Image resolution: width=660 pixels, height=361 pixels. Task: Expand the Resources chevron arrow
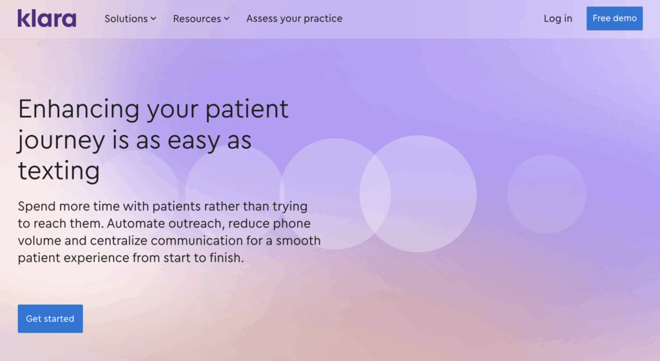coord(226,19)
